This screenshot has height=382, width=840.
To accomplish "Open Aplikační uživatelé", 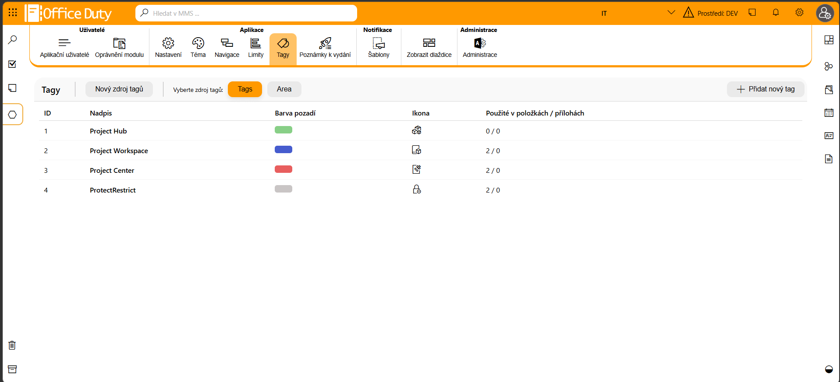I will (64, 48).
